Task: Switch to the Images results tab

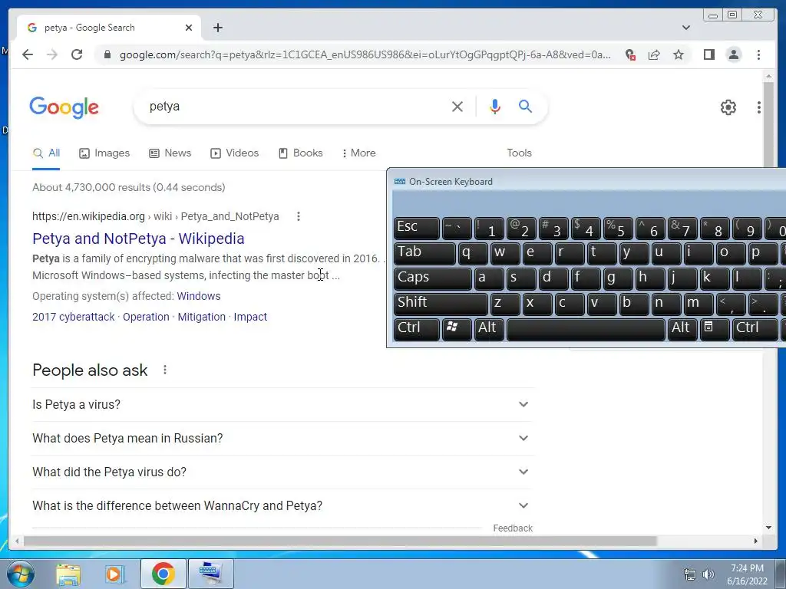Action: 104,153
